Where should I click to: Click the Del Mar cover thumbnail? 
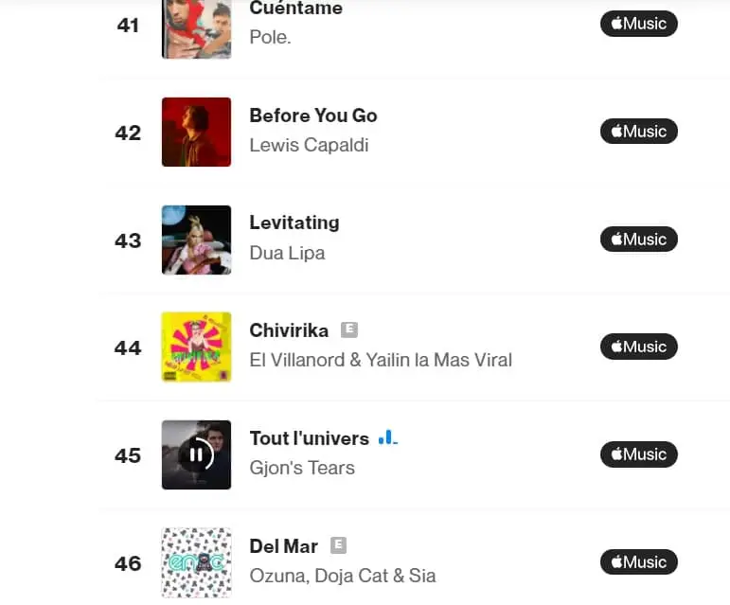click(x=196, y=562)
